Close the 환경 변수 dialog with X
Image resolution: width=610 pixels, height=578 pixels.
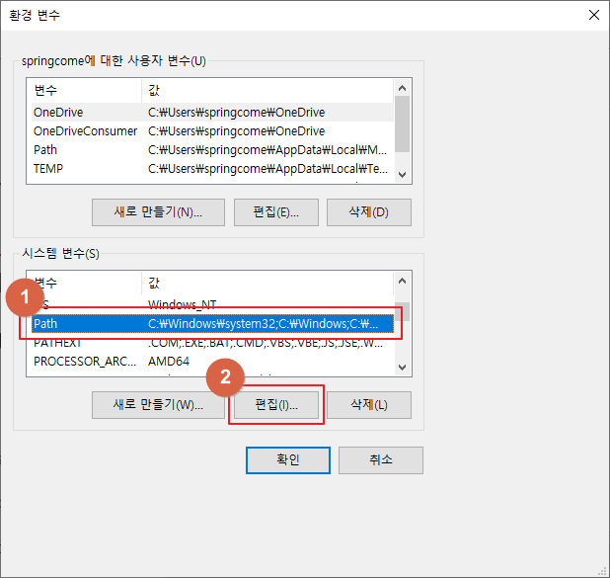pos(592,15)
